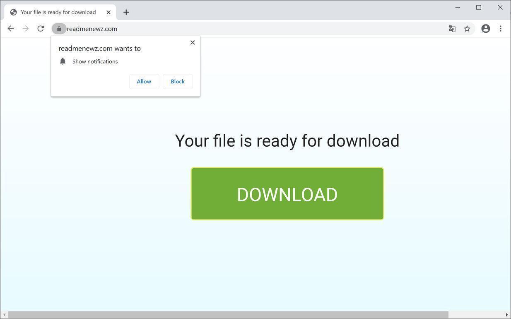Open Chrome's three-dot menu
Viewport: 511px width, 319px height.
point(500,29)
